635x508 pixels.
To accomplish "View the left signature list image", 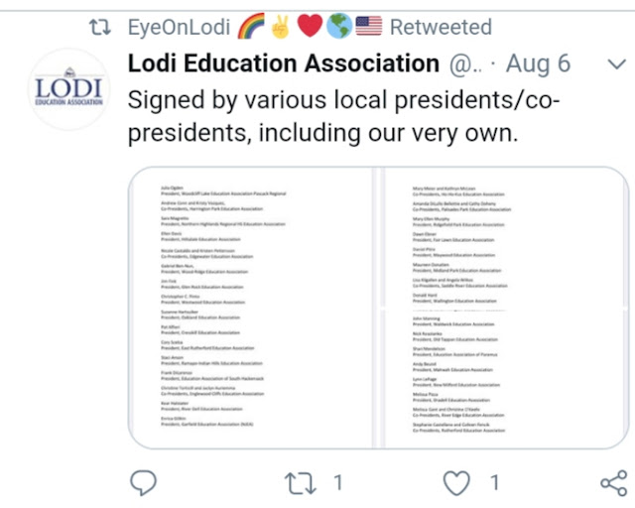I will click(250, 308).
